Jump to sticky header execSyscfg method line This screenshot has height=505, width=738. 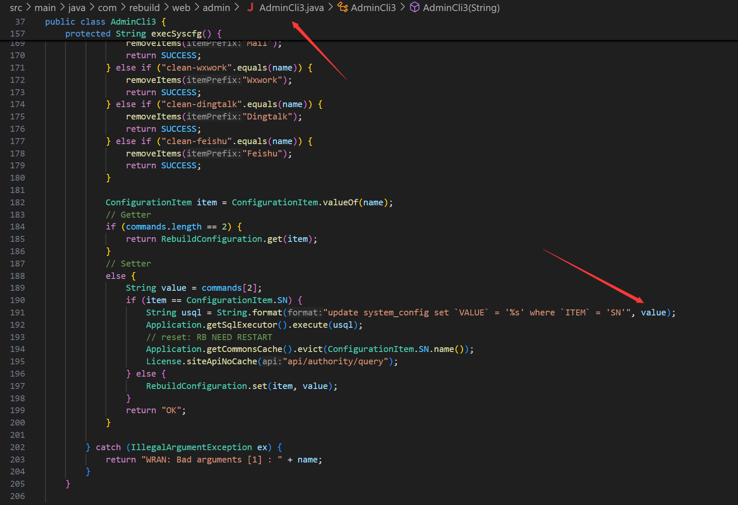point(143,34)
